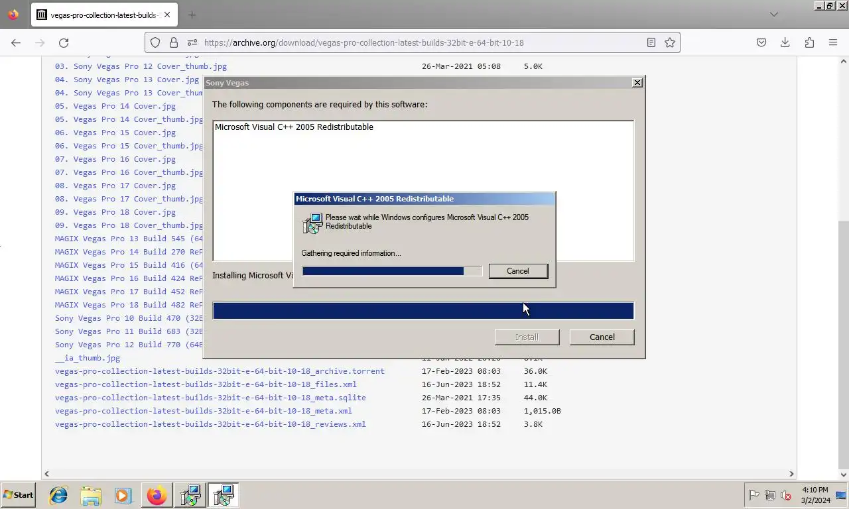Click the horizontal scrollbar right arrow
Viewport: 849px width, 509px height.
point(791,474)
